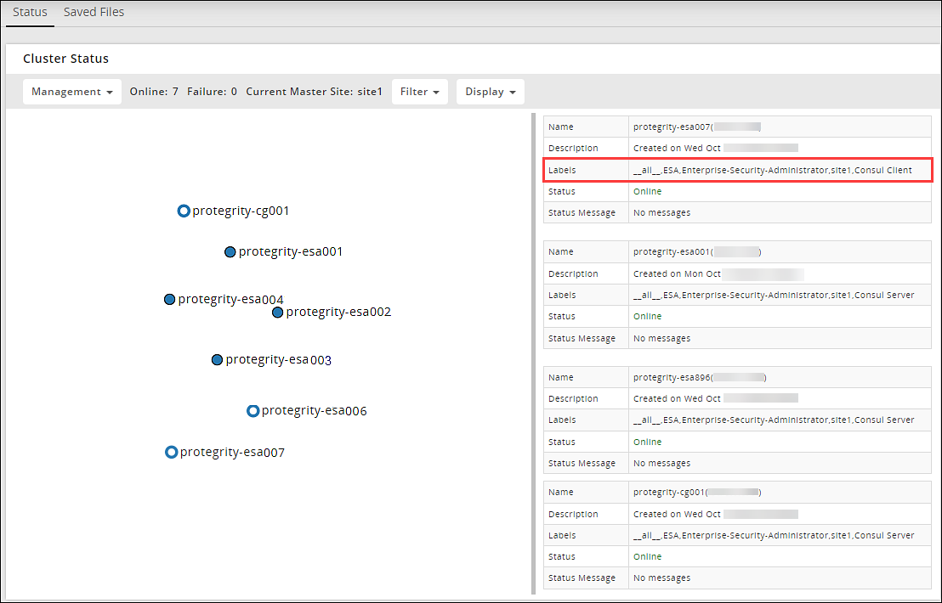This screenshot has width=942, height=603.
Task: Select the protegrity-esa002 node circle
Action: (277, 313)
